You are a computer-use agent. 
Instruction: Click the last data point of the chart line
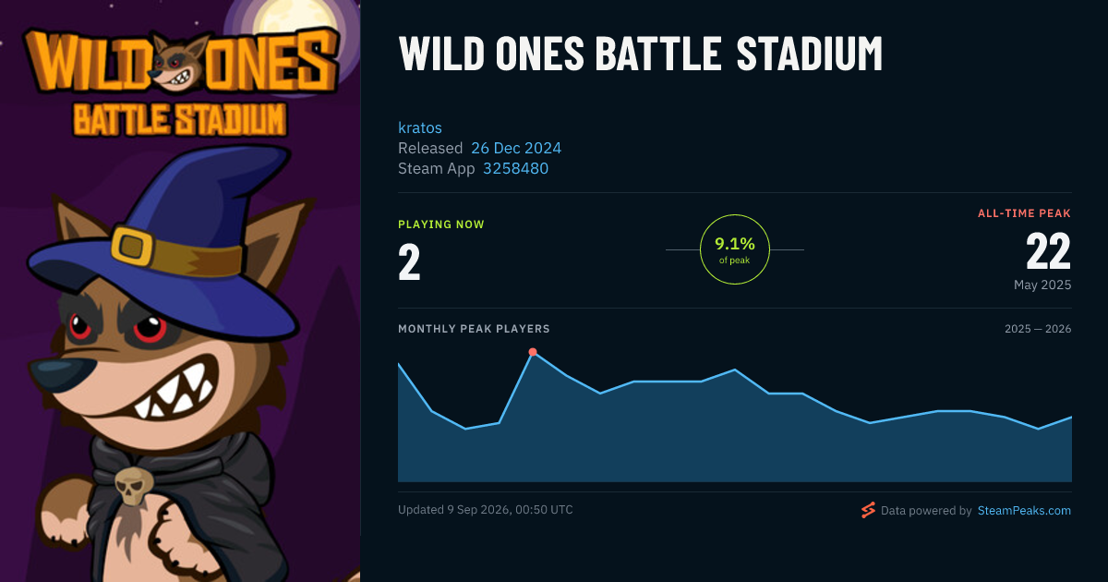coord(1071,418)
